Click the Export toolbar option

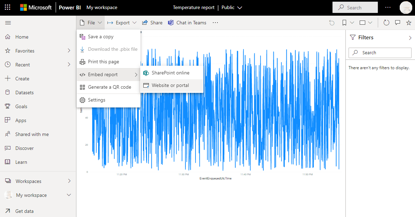pos(122,22)
